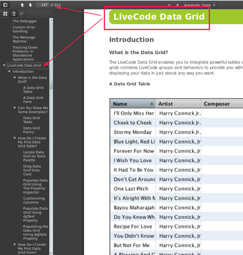Show attachments via the paperclip icon
Screen dimensions: 243x255
(22, 14)
